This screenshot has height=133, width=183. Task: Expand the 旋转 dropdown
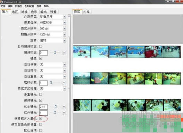[64, 41]
